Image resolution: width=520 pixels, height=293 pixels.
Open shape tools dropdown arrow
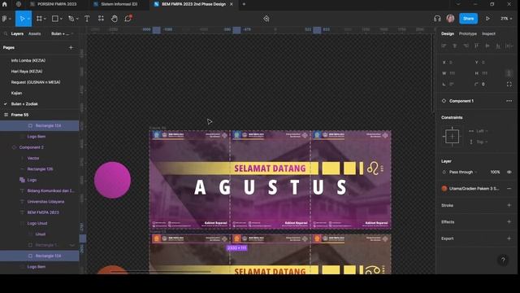(x=61, y=19)
